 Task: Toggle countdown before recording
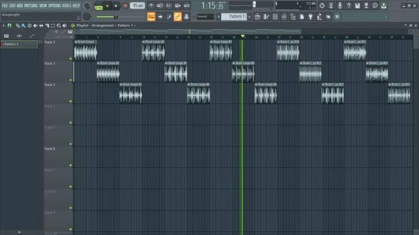point(169,5)
